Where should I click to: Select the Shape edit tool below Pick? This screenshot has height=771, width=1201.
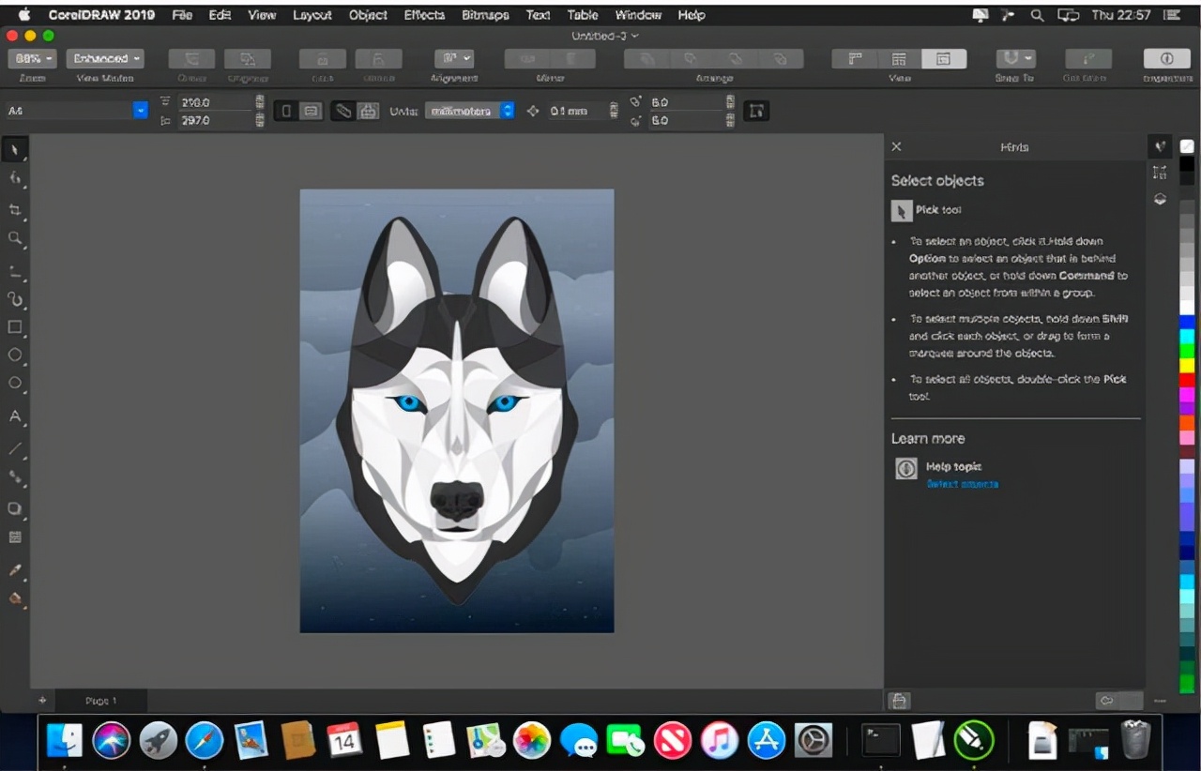coord(15,177)
